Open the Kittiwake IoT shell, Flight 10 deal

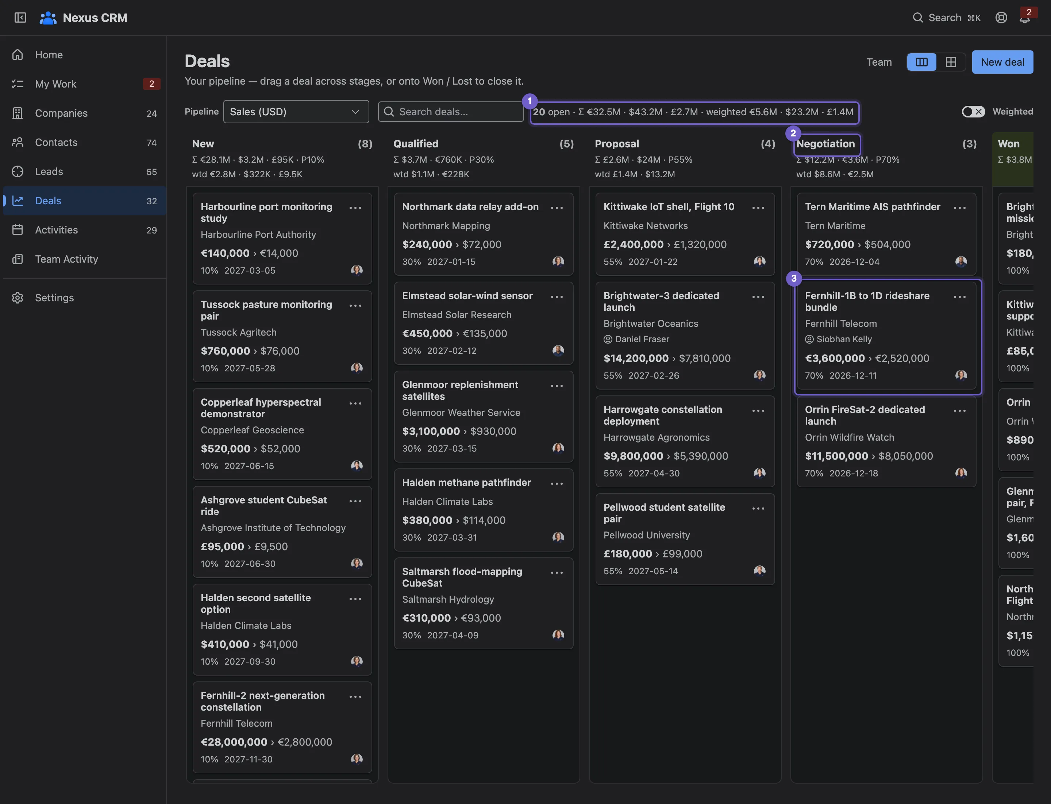[669, 207]
